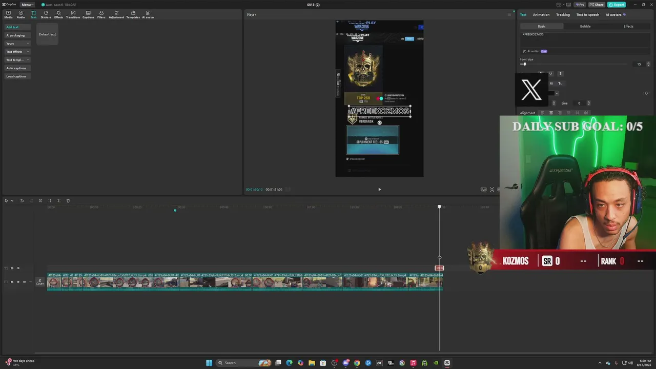Open the Adjustment panel
Image resolution: width=656 pixels, height=369 pixels.
click(116, 14)
